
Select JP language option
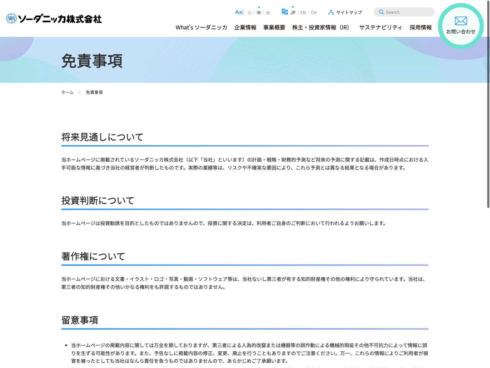[x=293, y=13]
